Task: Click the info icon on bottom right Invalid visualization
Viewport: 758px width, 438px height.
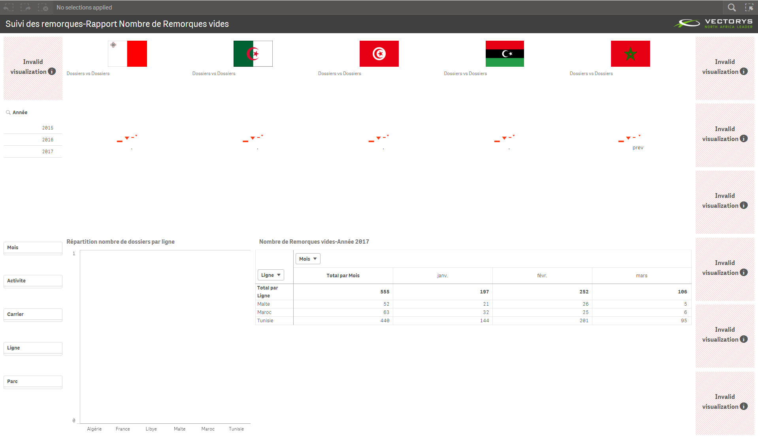Action: tap(744, 406)
